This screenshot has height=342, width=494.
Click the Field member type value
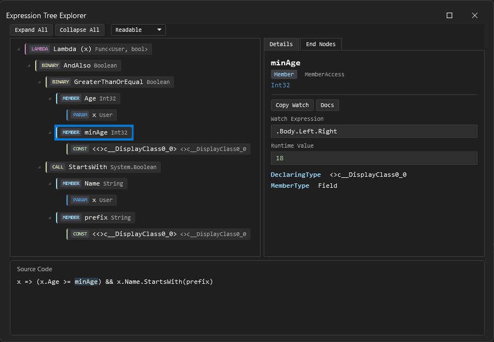pyautogui.click(x=328, y=186)
